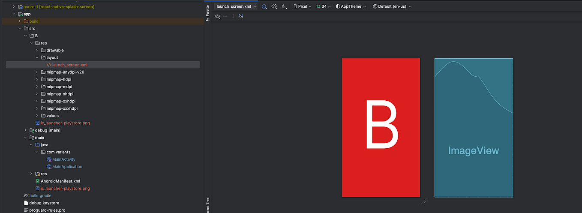The width and height of the screenshot is (582, 213).
Task: Collapse the layout folder chevron
Action: click(x=37, y=57)
